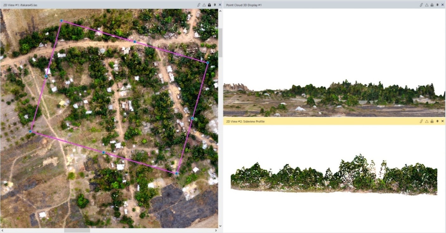Toggle lock on Sideview Profile view
446x233 pixels.
(432, 121)
